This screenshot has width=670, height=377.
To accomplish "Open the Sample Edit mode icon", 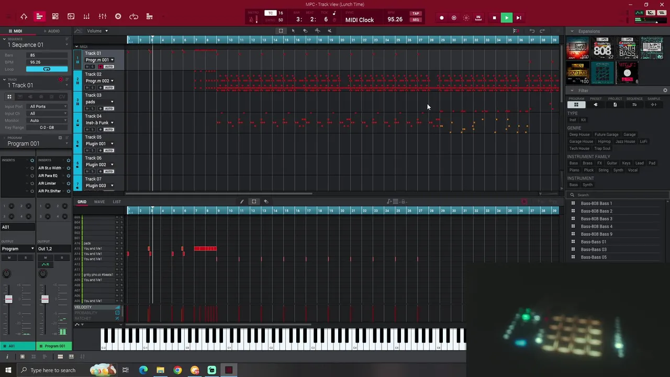I will pyautogui.click(x=71, y=17).
